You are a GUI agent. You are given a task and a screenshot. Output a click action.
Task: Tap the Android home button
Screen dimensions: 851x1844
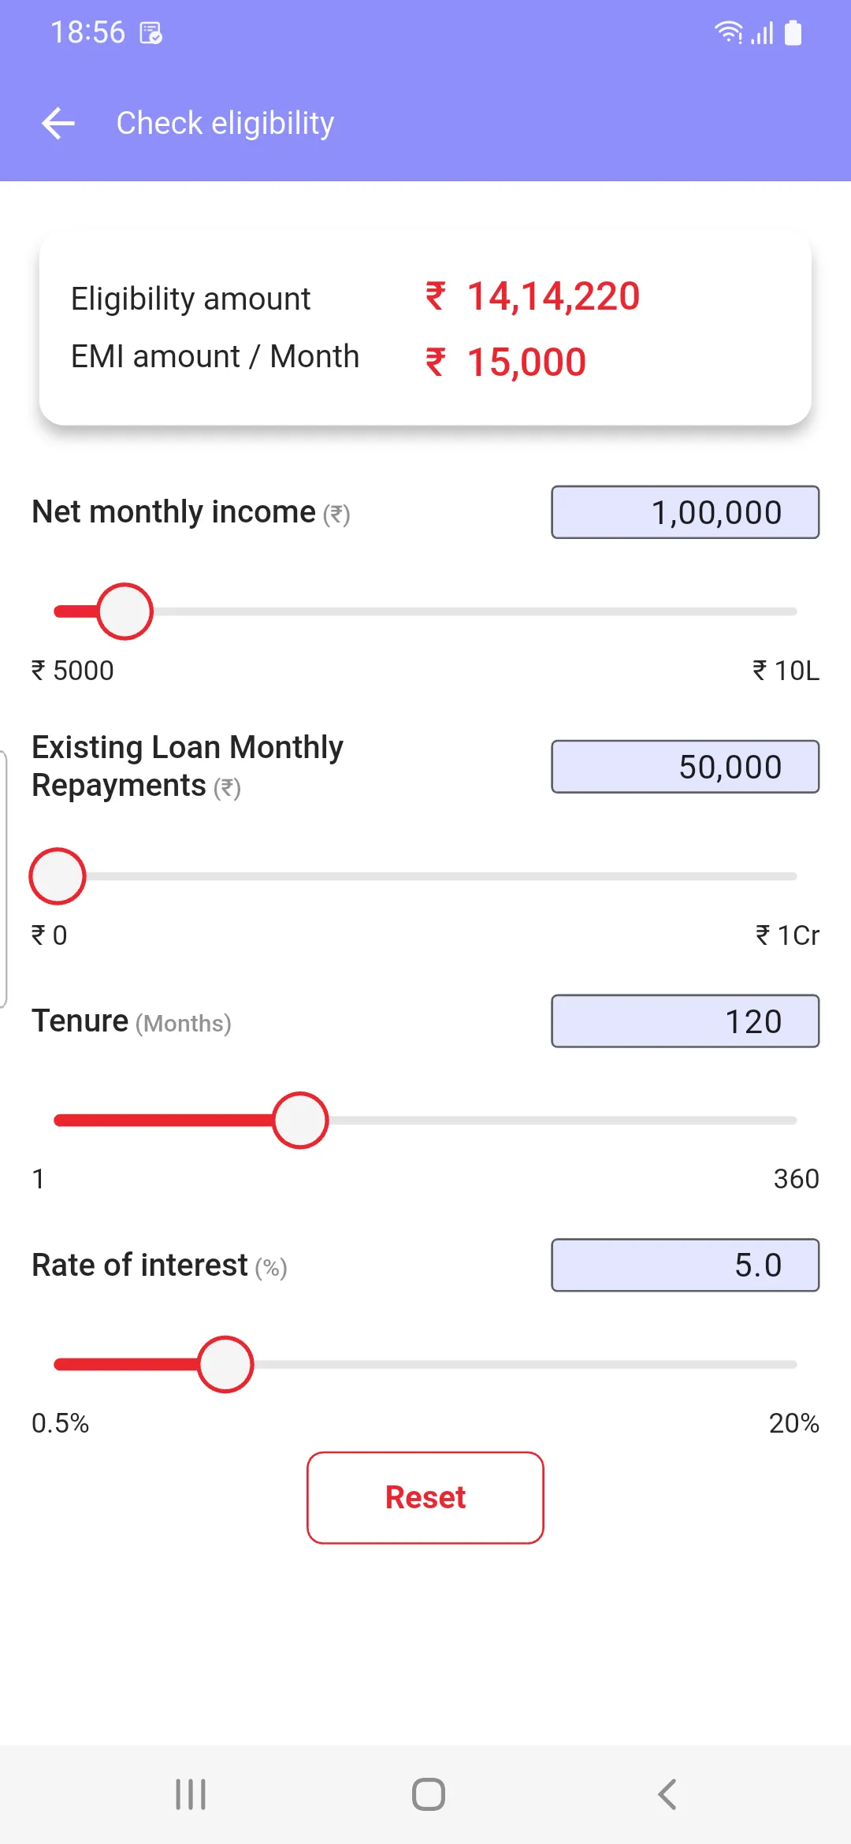click(429, 1794)
